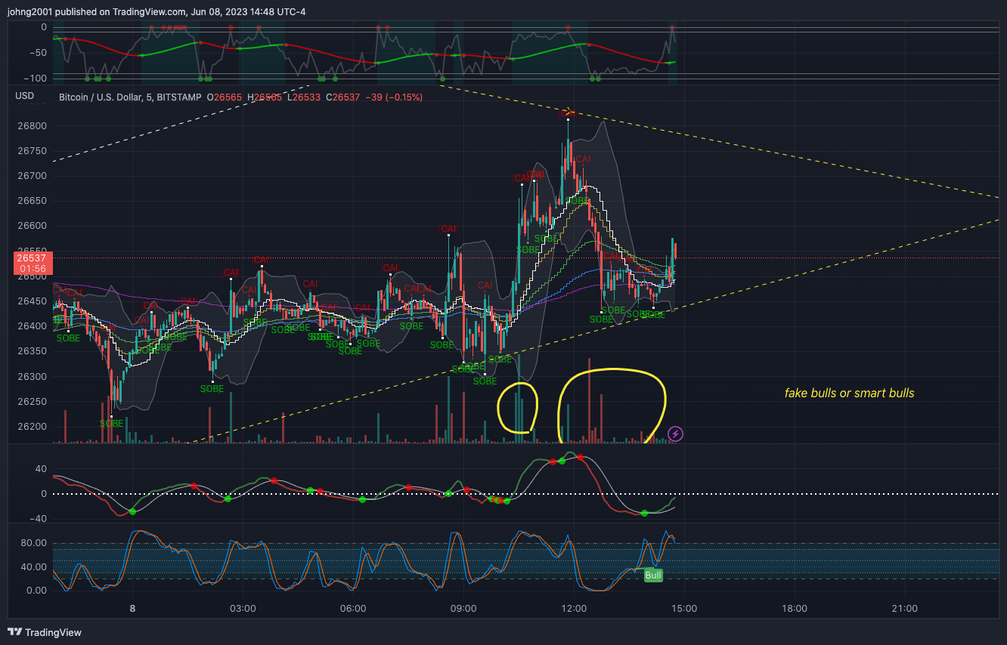The width and height of the screenshot is (1007, 645).
Task: Click the 06:00 time axis label
Action: (x=353, y=609)
